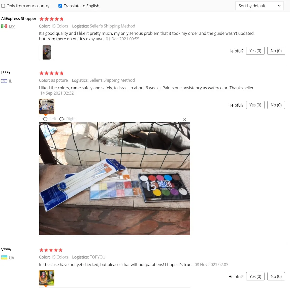The width and height of the screenshot is (290, 288).
Task: Click the Ukraine flag icon
Action: [x=4, y=257]
